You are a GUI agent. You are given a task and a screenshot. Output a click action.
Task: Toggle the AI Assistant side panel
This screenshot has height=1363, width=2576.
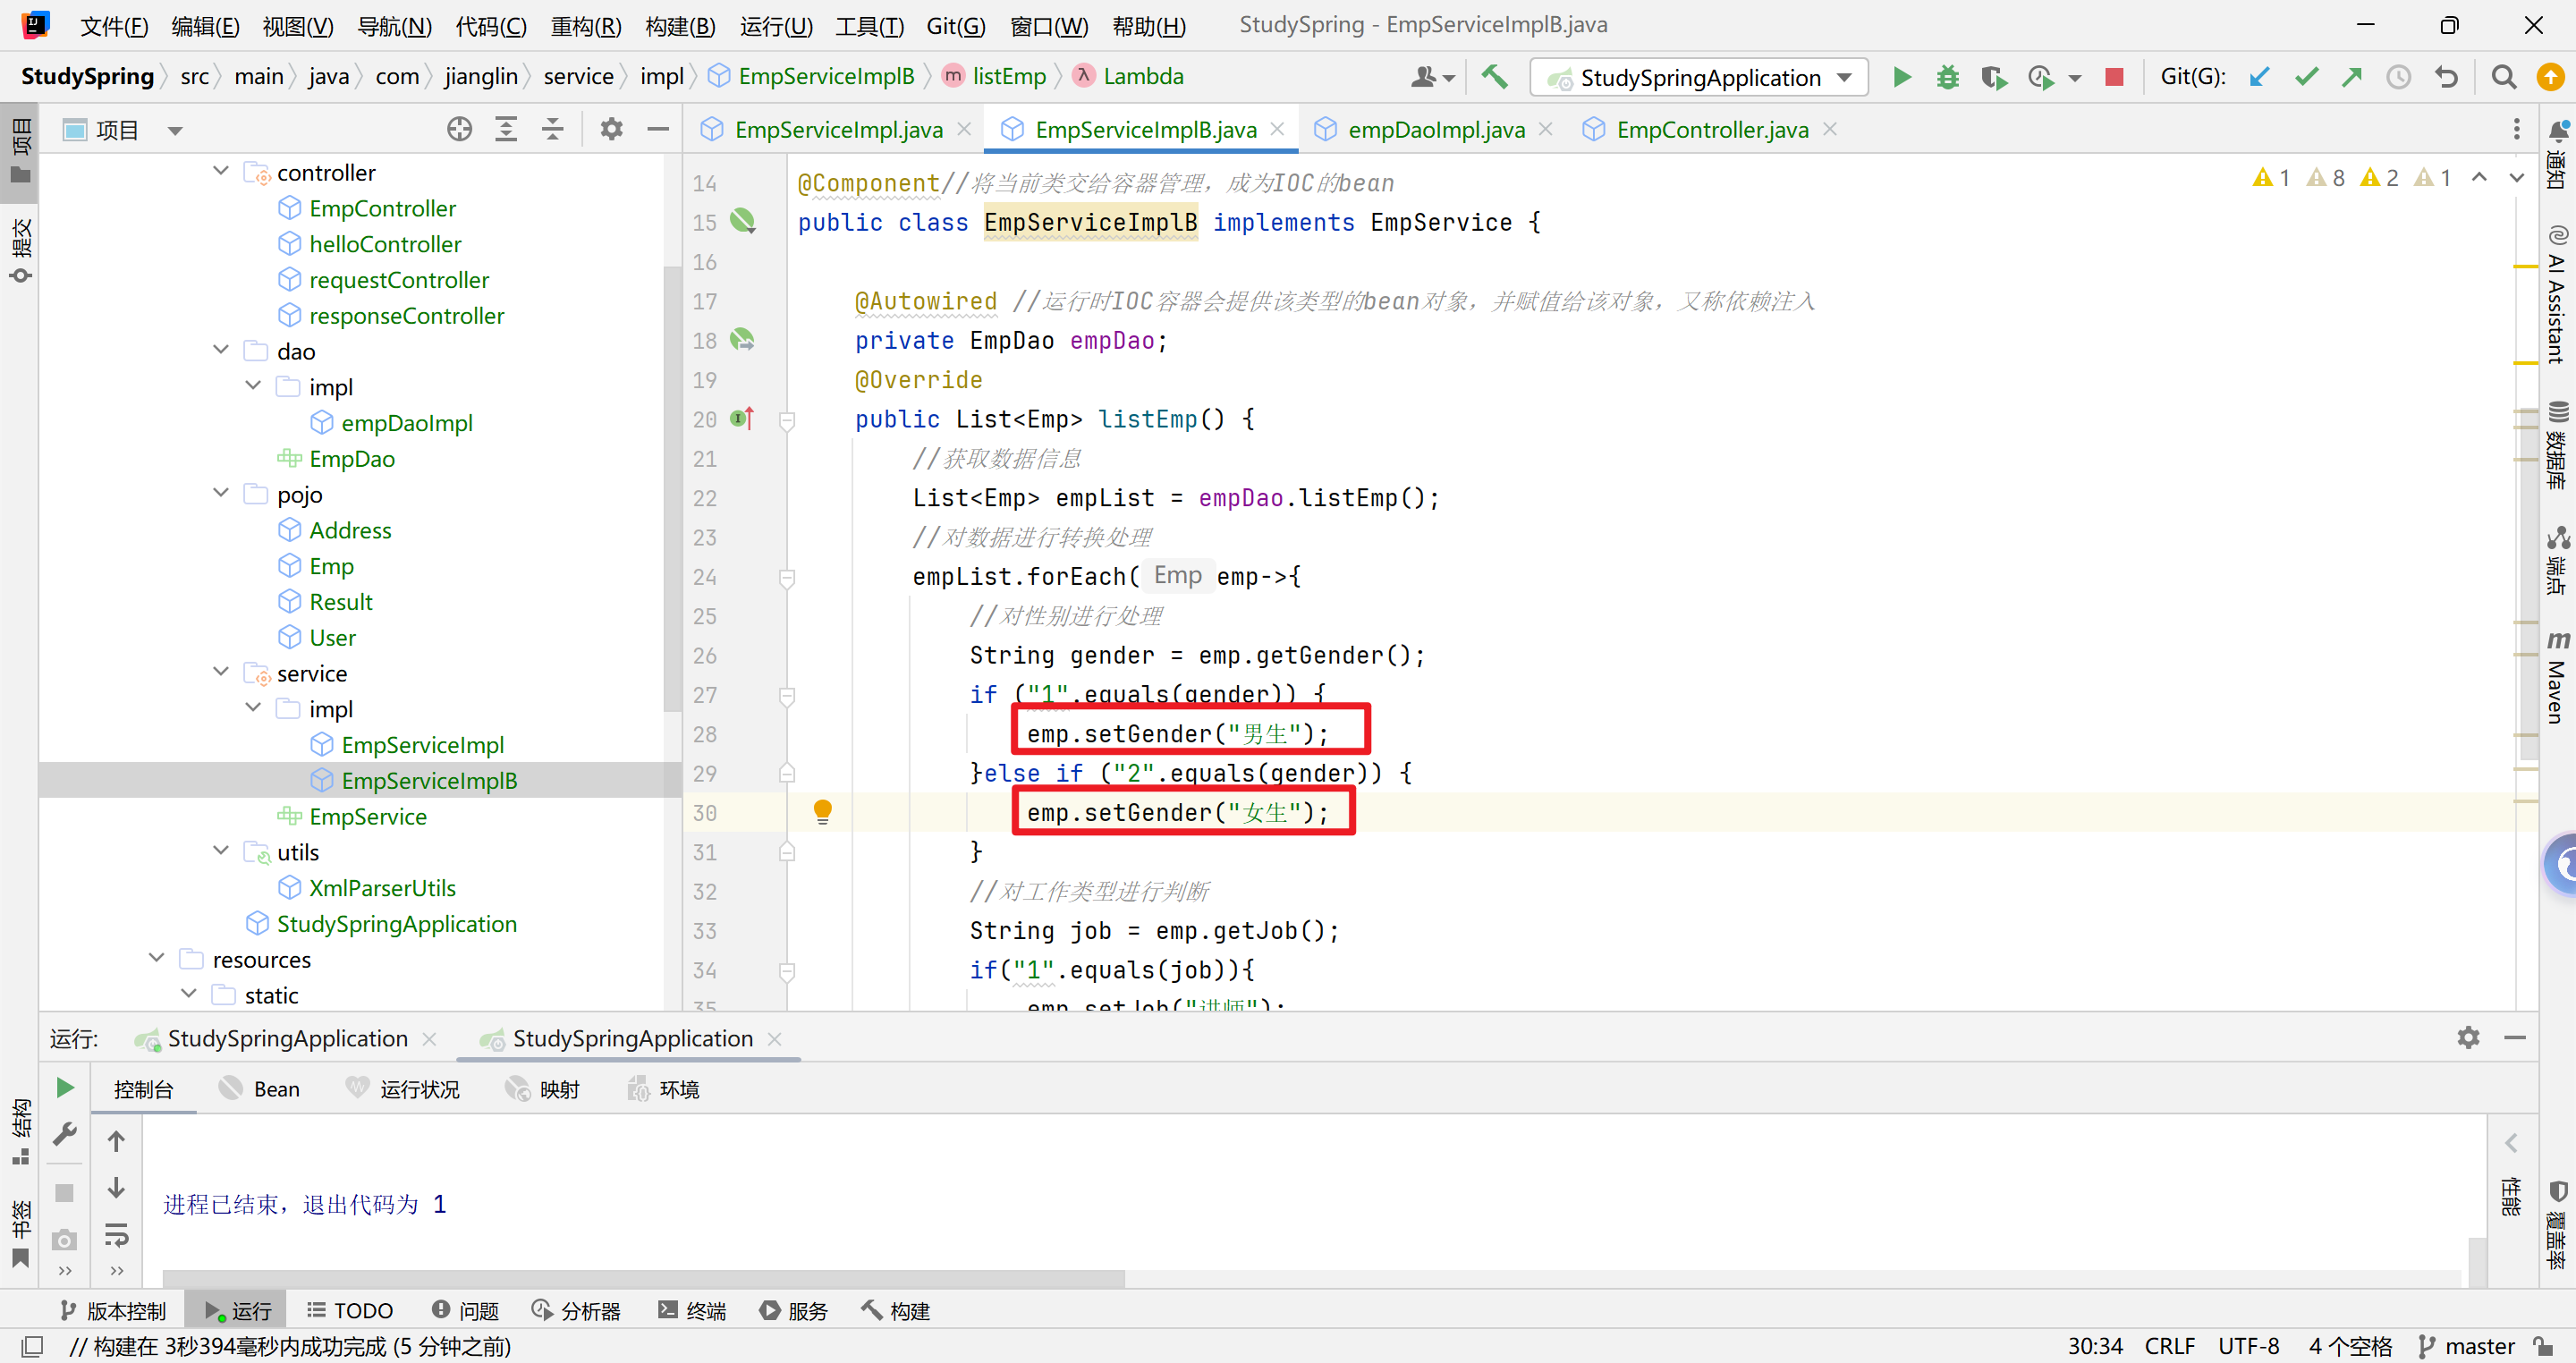tap(2557, 295)
